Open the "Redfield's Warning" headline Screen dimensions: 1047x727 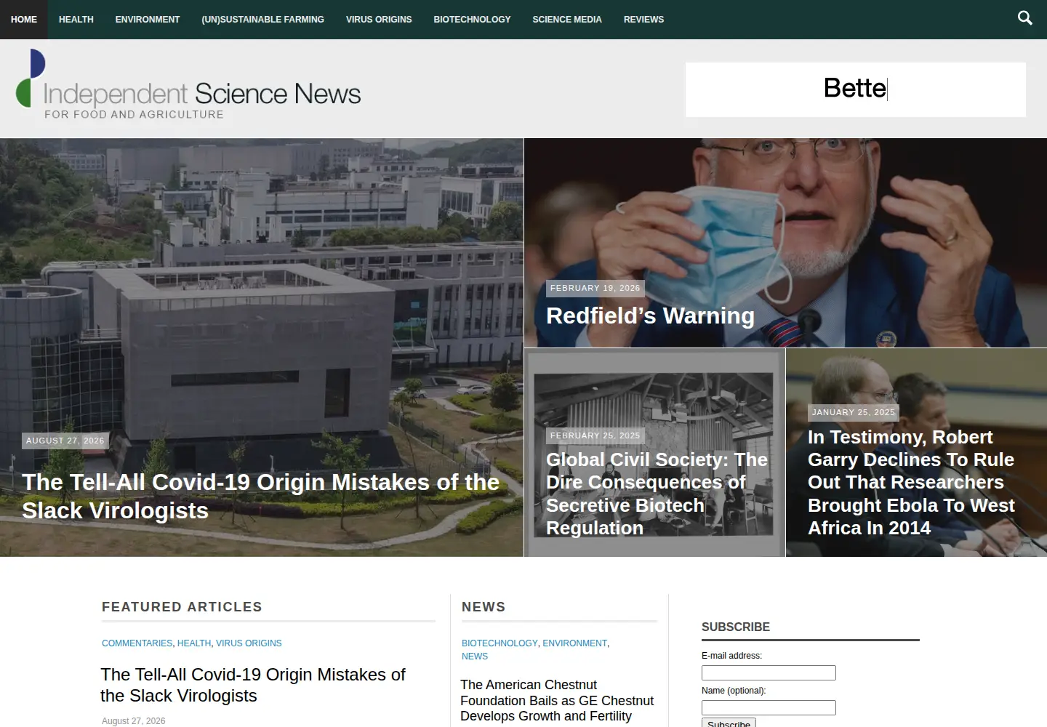[x=650, y=316]
